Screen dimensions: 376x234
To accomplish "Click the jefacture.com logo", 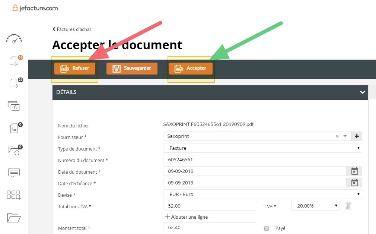I will click(x=35, y=7).
